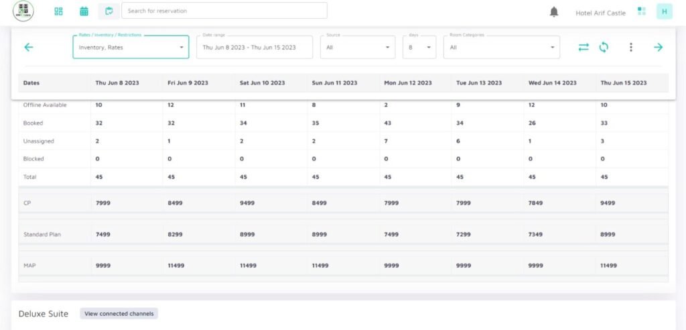Open the Room Categories dropdown
This screenshot has width=686, height=330.
[501, 48]
